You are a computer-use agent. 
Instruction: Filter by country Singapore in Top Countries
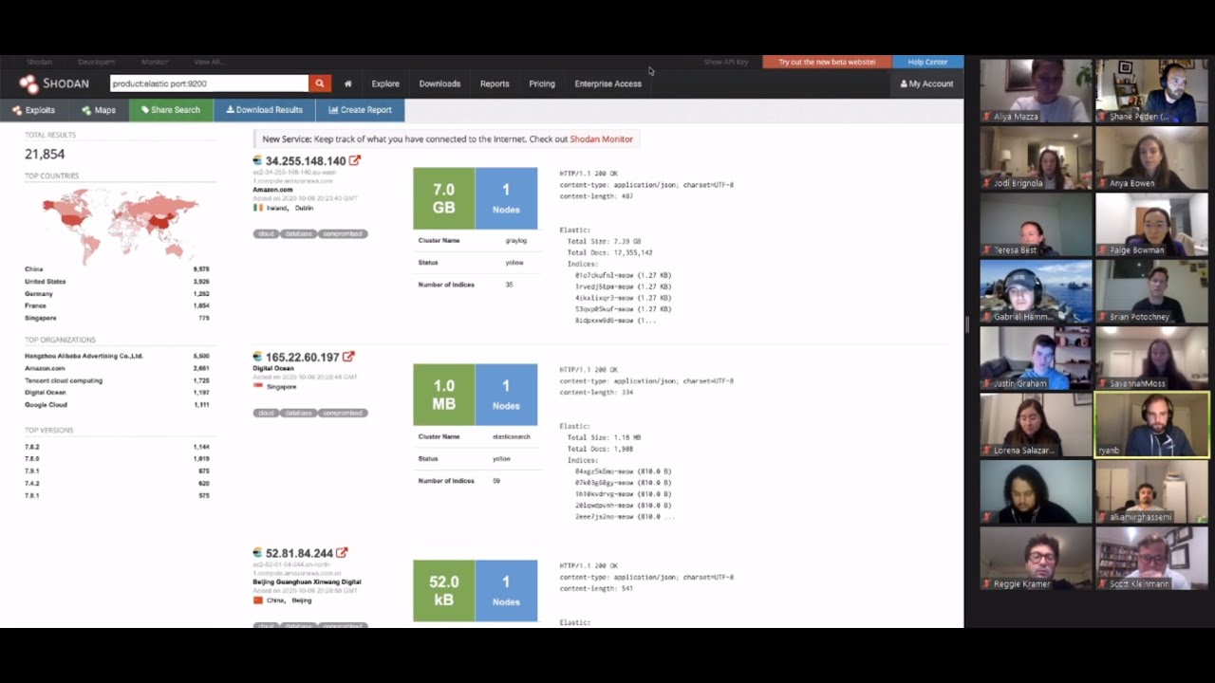point(41,318)
